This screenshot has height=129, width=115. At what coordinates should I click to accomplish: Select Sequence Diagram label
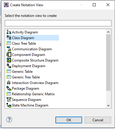pos(26,100)
